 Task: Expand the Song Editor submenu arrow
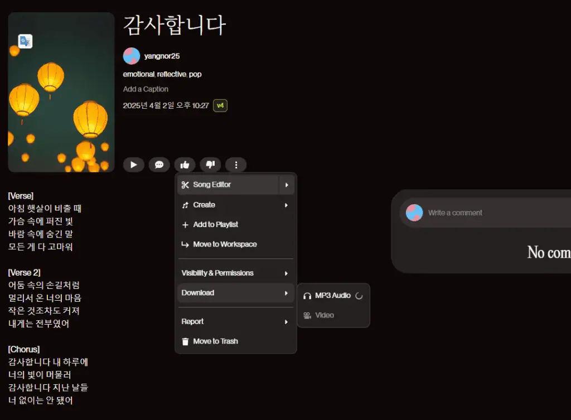pos(287,185)
